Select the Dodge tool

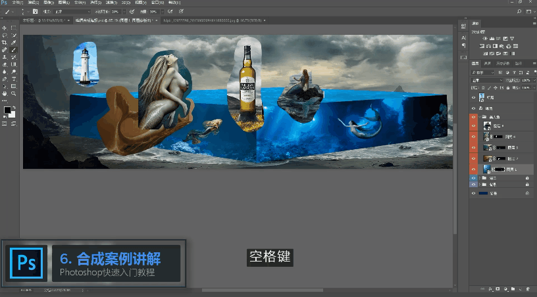pyautogui.click(x=14, y=72)
